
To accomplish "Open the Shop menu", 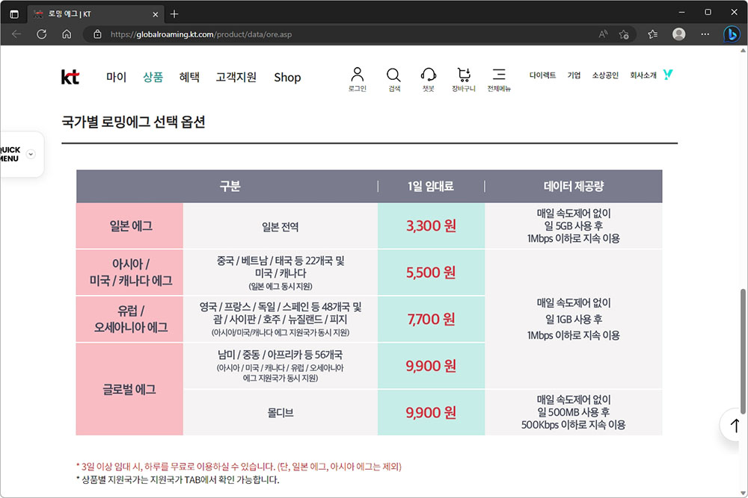I will click(287, 77).
